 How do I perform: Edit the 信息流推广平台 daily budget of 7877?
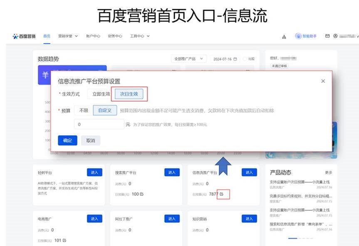pyautogui.click(x=221, y=194)
